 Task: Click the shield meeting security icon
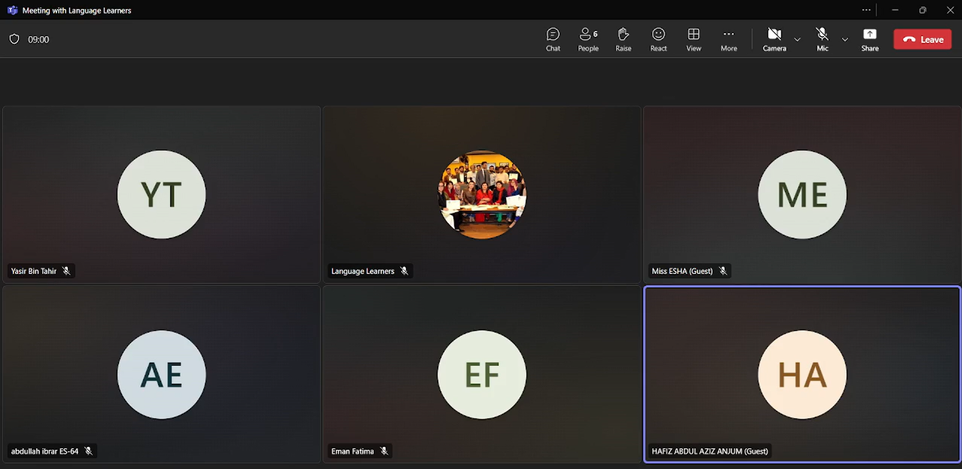click(x=14, y=39)
